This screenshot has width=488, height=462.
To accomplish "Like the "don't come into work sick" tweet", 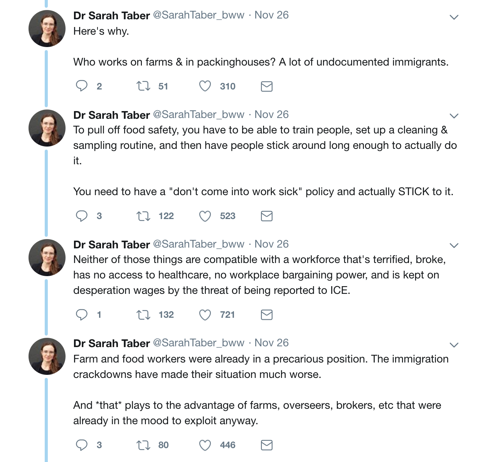I will pyautogui.click(x=205, y=216).
